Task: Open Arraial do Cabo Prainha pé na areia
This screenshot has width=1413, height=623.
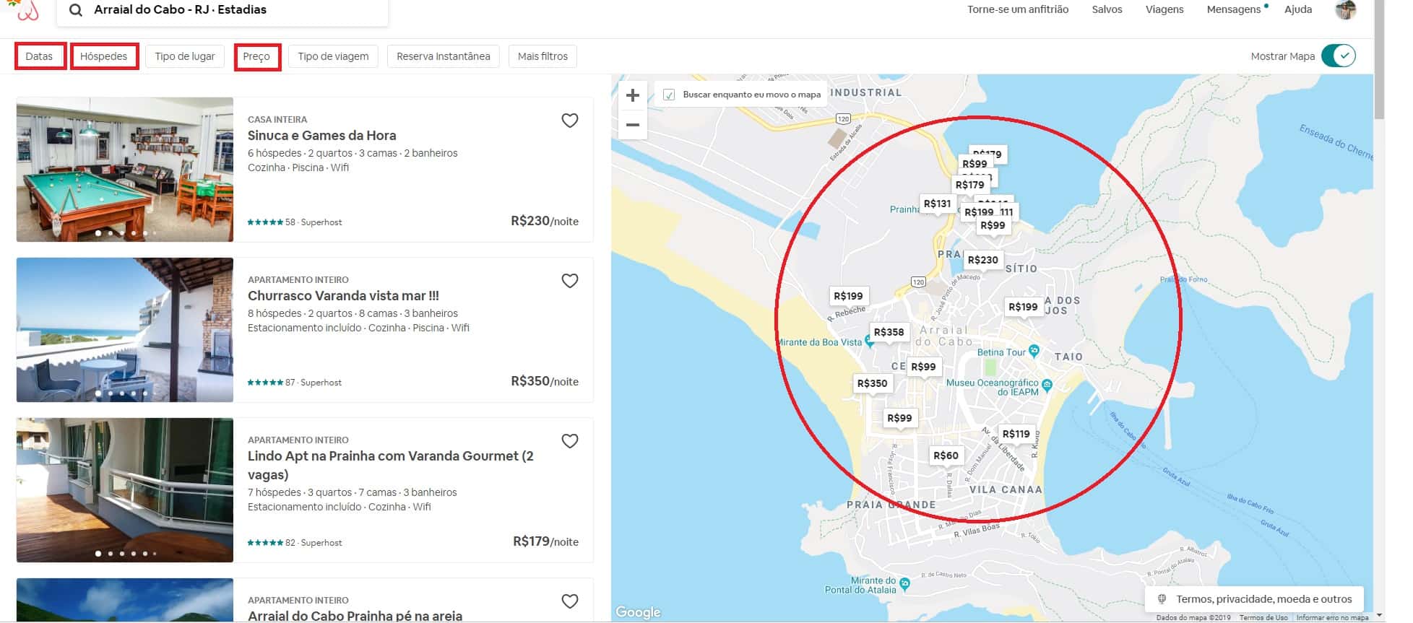Action: (x=355, y=616)
